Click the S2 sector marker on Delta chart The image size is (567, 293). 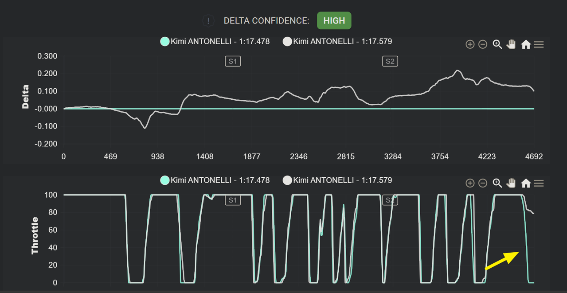[x=390, y=61]
